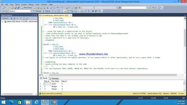Open the Edit menu
The width and height of the screenshot is (187, 105).
[x=7, y=4]
